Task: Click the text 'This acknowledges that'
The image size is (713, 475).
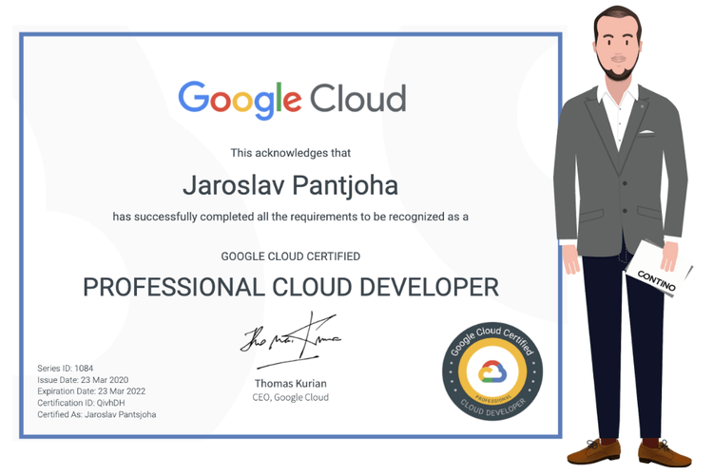Action: click(290, 153)
